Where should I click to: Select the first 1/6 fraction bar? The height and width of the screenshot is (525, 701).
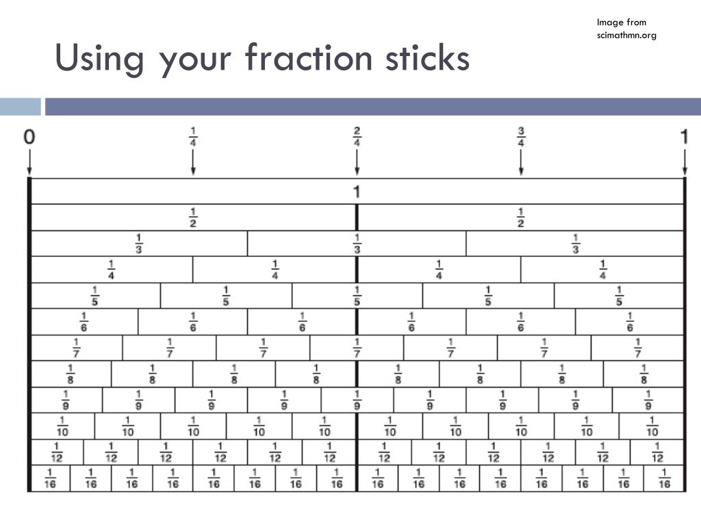pyautogui.click(x=84, y=322)
